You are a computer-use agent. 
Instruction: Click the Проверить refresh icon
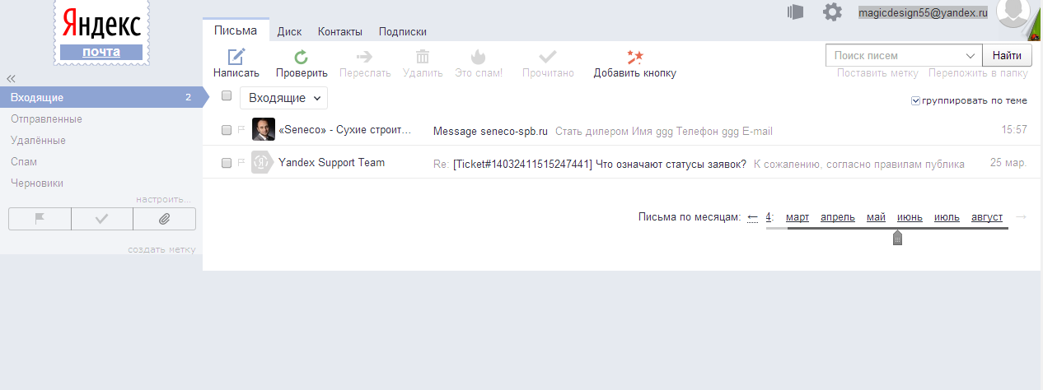tap(302, 57)
